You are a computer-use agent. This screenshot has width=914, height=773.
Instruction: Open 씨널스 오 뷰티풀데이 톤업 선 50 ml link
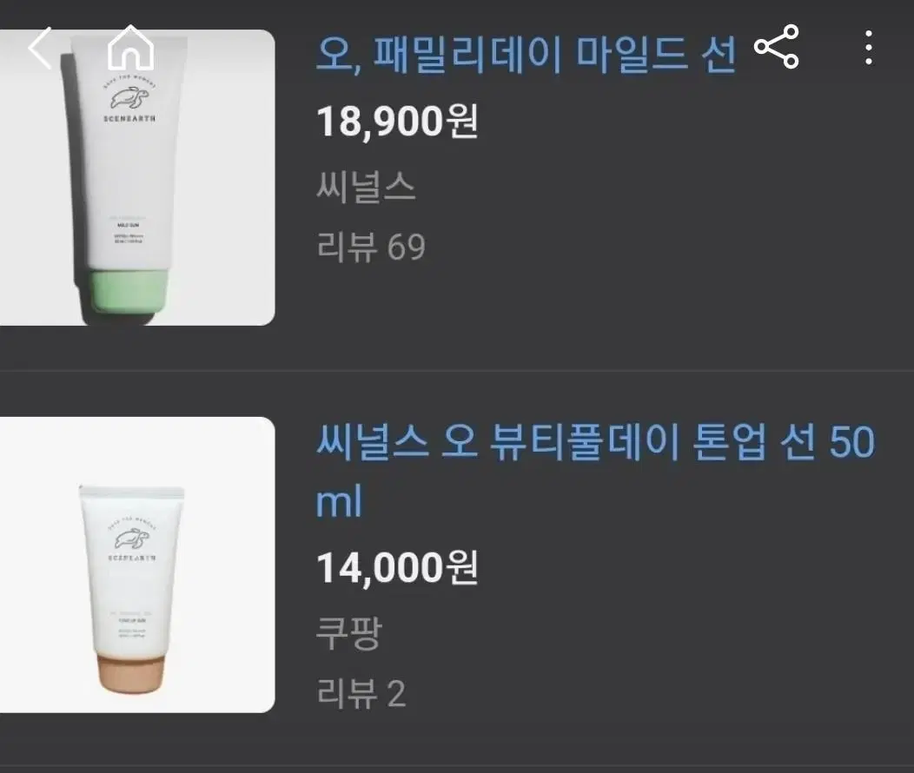pos(595,471)
